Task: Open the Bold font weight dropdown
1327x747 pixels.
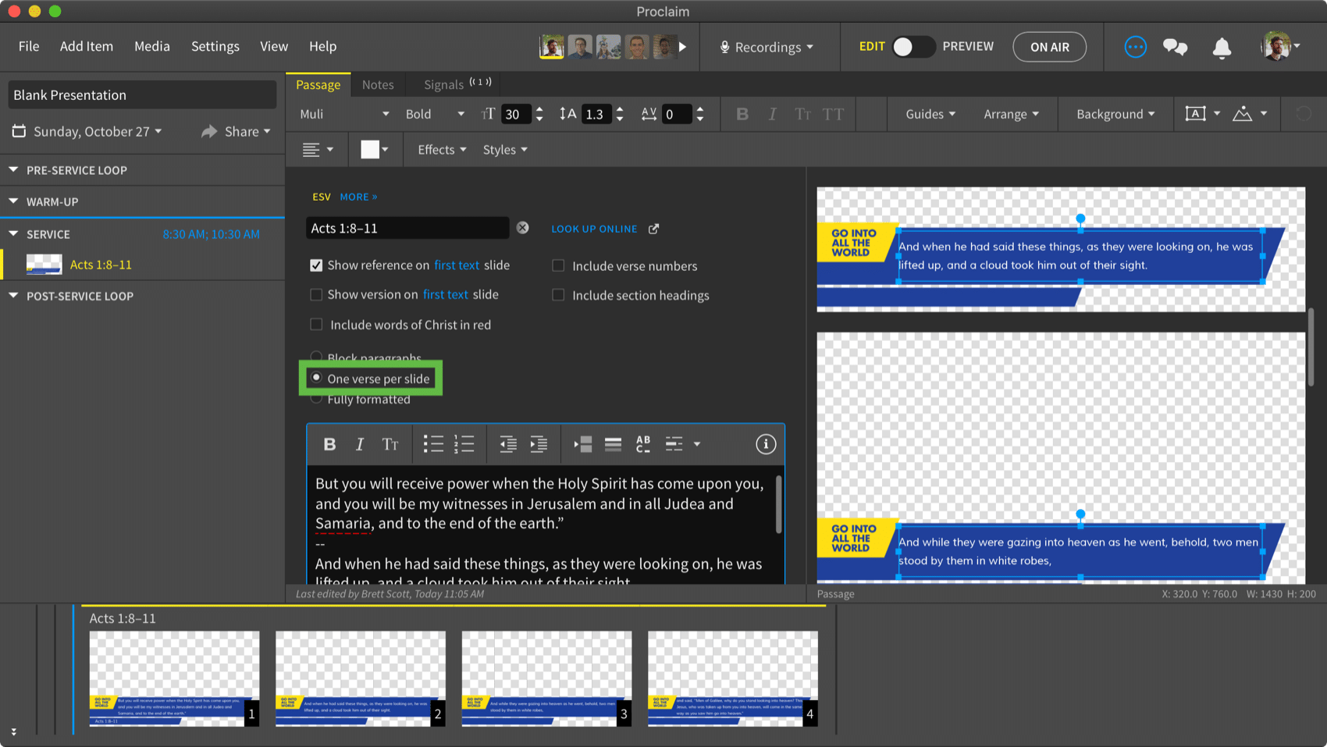Action: [435, 114]
